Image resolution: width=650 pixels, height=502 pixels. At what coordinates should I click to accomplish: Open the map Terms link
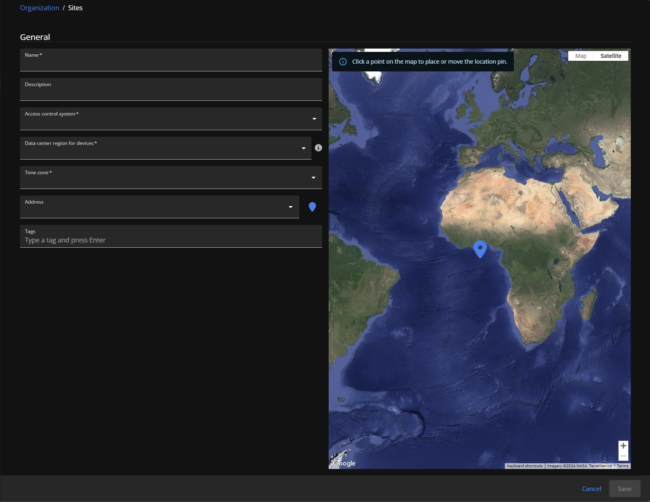click(x=622, y=466)
